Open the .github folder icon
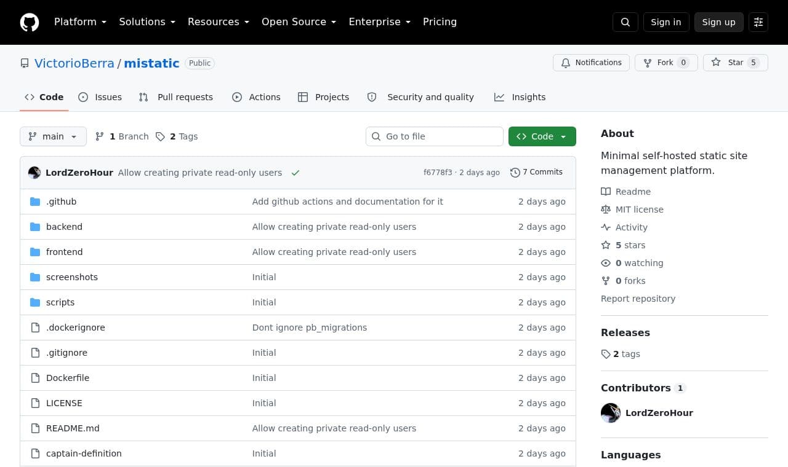This screenshot has width=788, height=467. 35,202
